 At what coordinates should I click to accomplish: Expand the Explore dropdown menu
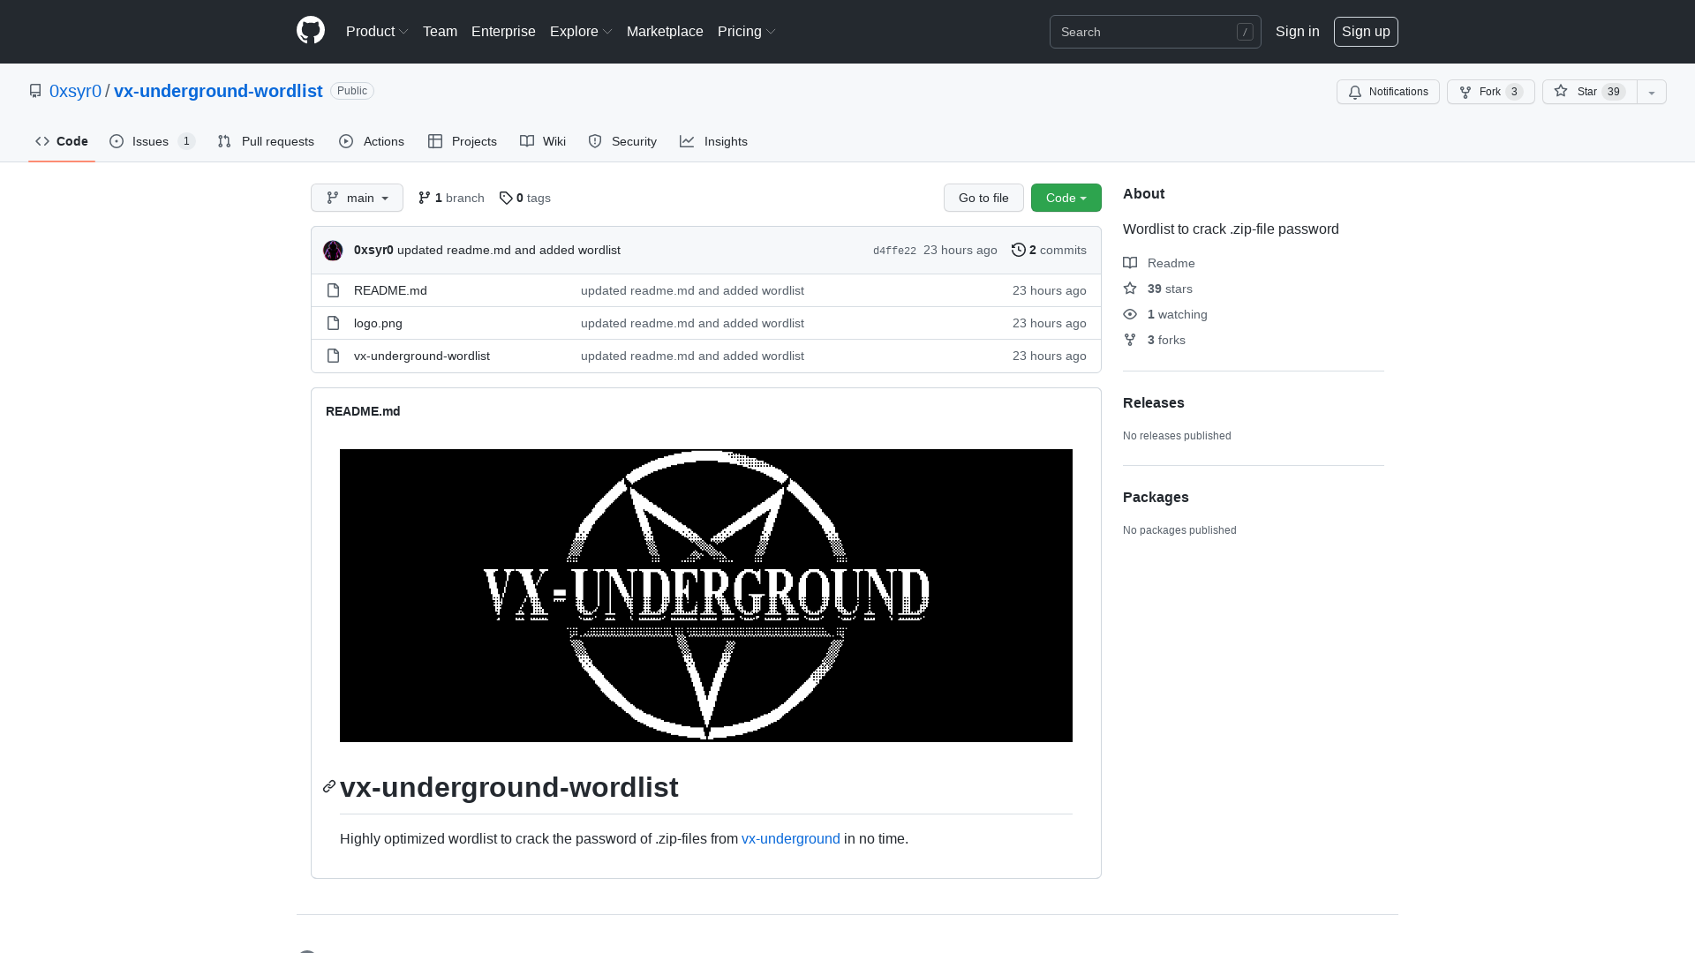(581, 32)
